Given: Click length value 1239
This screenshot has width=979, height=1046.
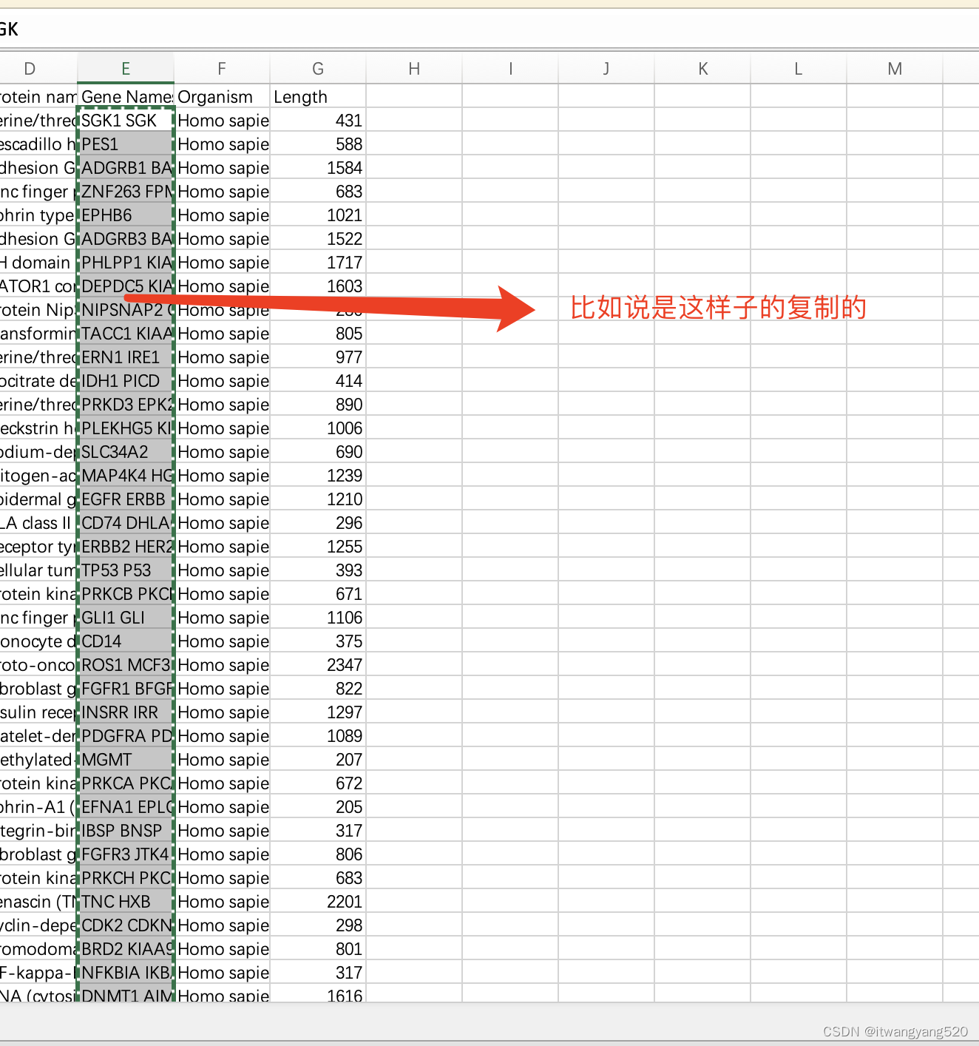Looking at the screenshot, I should tap(318, 475).
